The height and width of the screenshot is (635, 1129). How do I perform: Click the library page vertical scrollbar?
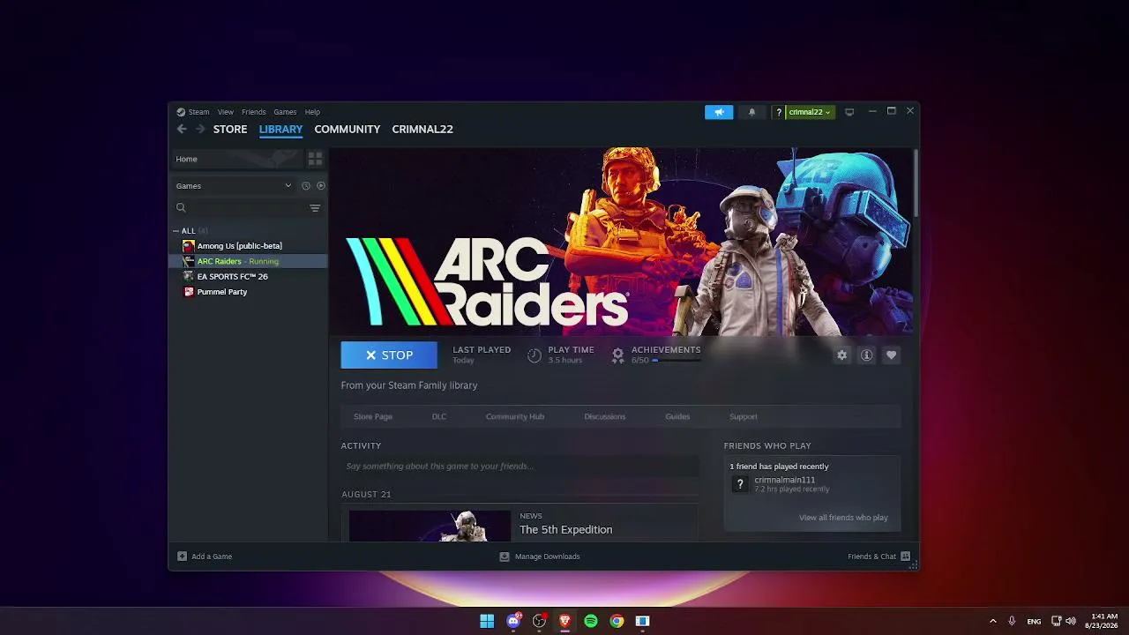coord(916,183)
